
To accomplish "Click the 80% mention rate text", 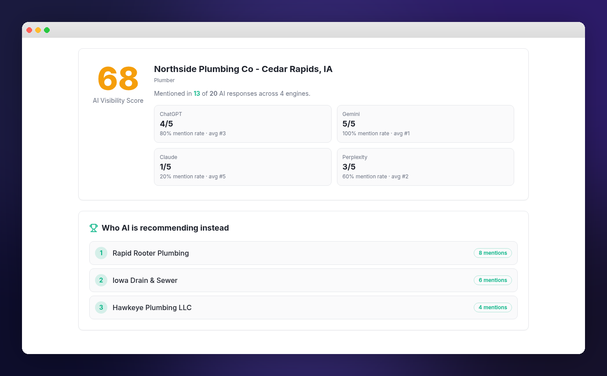I will (x=182, y=134).
